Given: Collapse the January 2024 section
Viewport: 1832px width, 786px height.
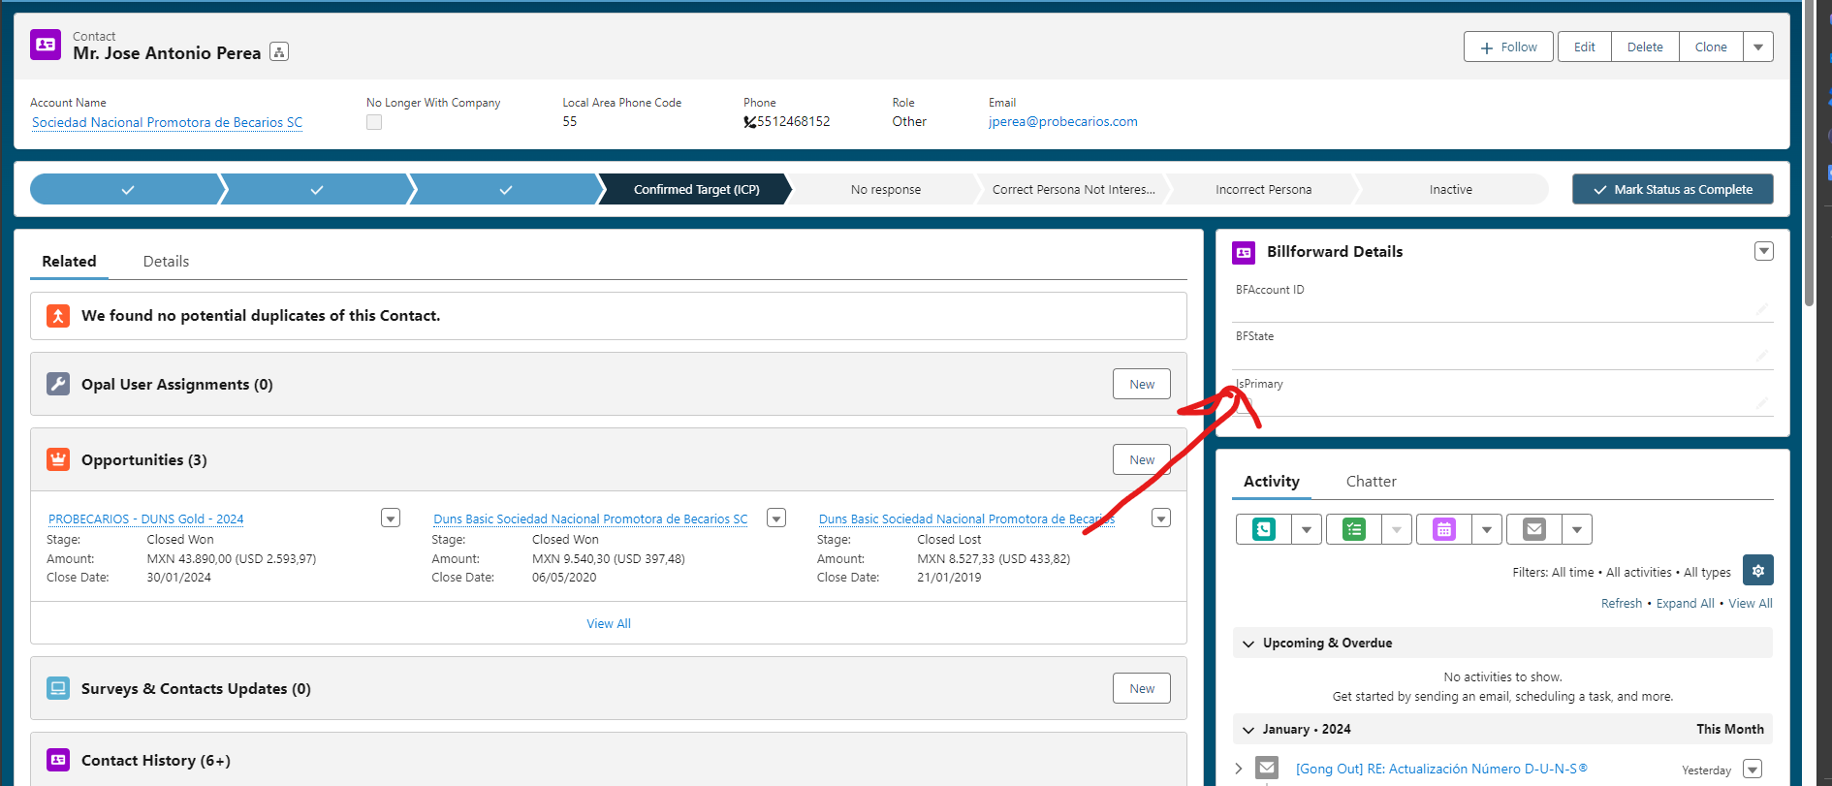Looking at the screenshot, I should 1248,730.
